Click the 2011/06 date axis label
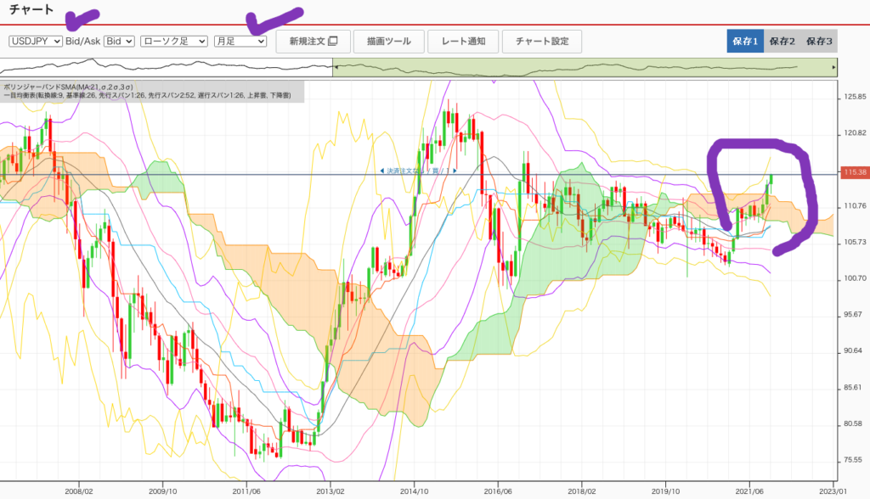 point(246,491)
